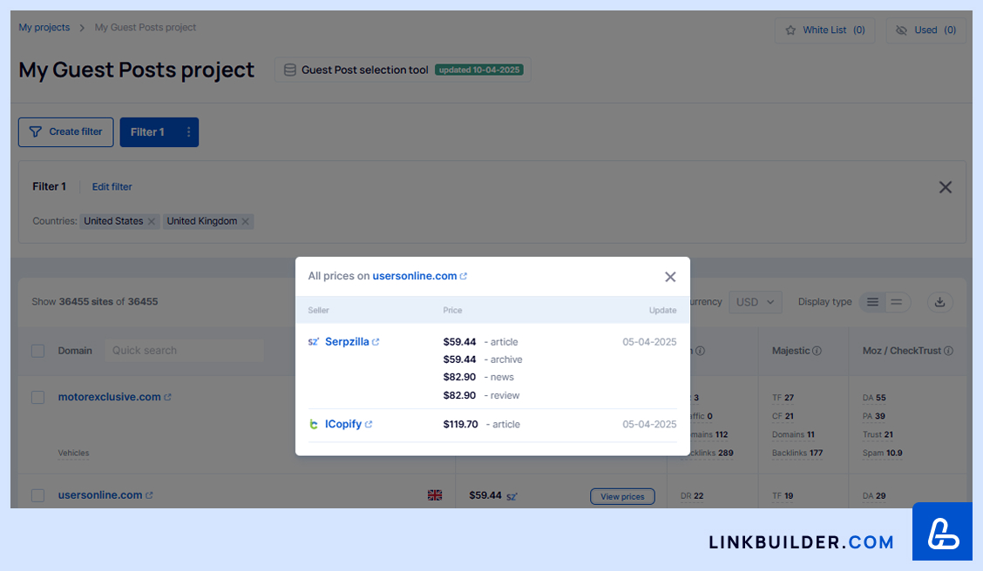Open Serpzilla external link icon

point(376,342)
